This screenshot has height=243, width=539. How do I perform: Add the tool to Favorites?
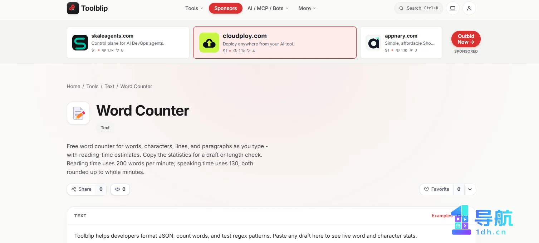point(437,189)
